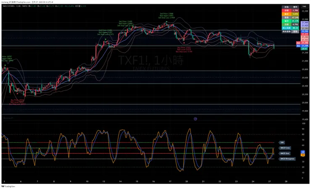The image size is (311, 189).
Task: Select the MACD Divergence label tag
Action: click(x=287, y=159)
